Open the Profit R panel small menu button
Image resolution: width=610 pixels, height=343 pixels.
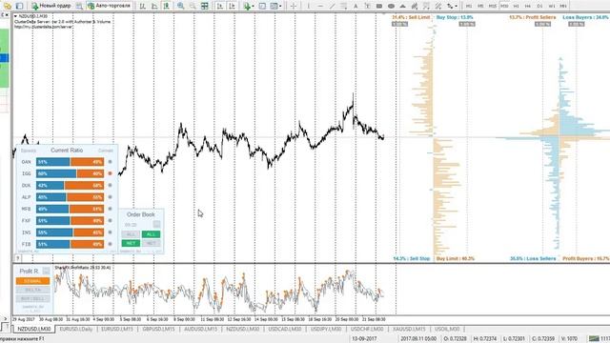click(47, 271)
